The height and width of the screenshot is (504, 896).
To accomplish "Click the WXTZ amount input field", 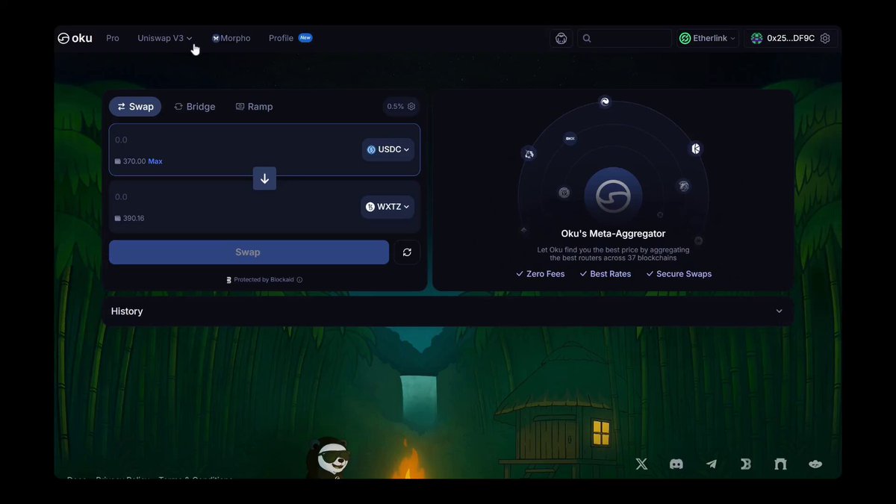I will tap(234, 197).
